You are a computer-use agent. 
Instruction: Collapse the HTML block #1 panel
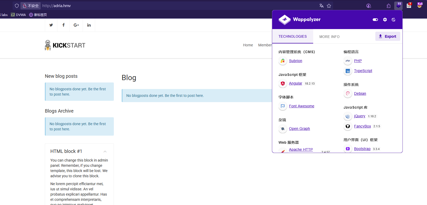(x=105, y=152)
